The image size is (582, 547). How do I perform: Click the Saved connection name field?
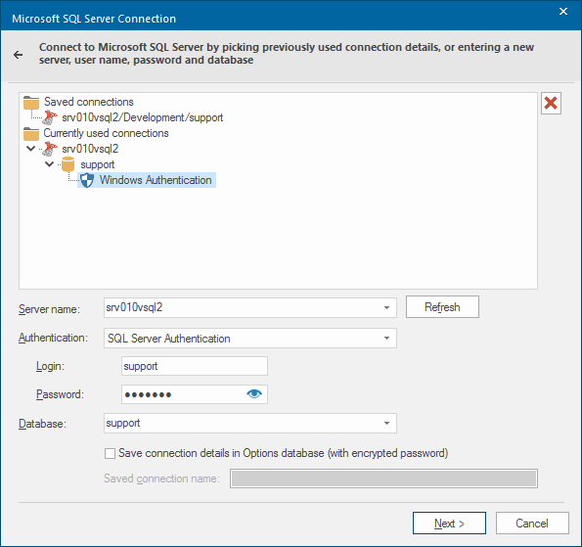tap(383, 479)
